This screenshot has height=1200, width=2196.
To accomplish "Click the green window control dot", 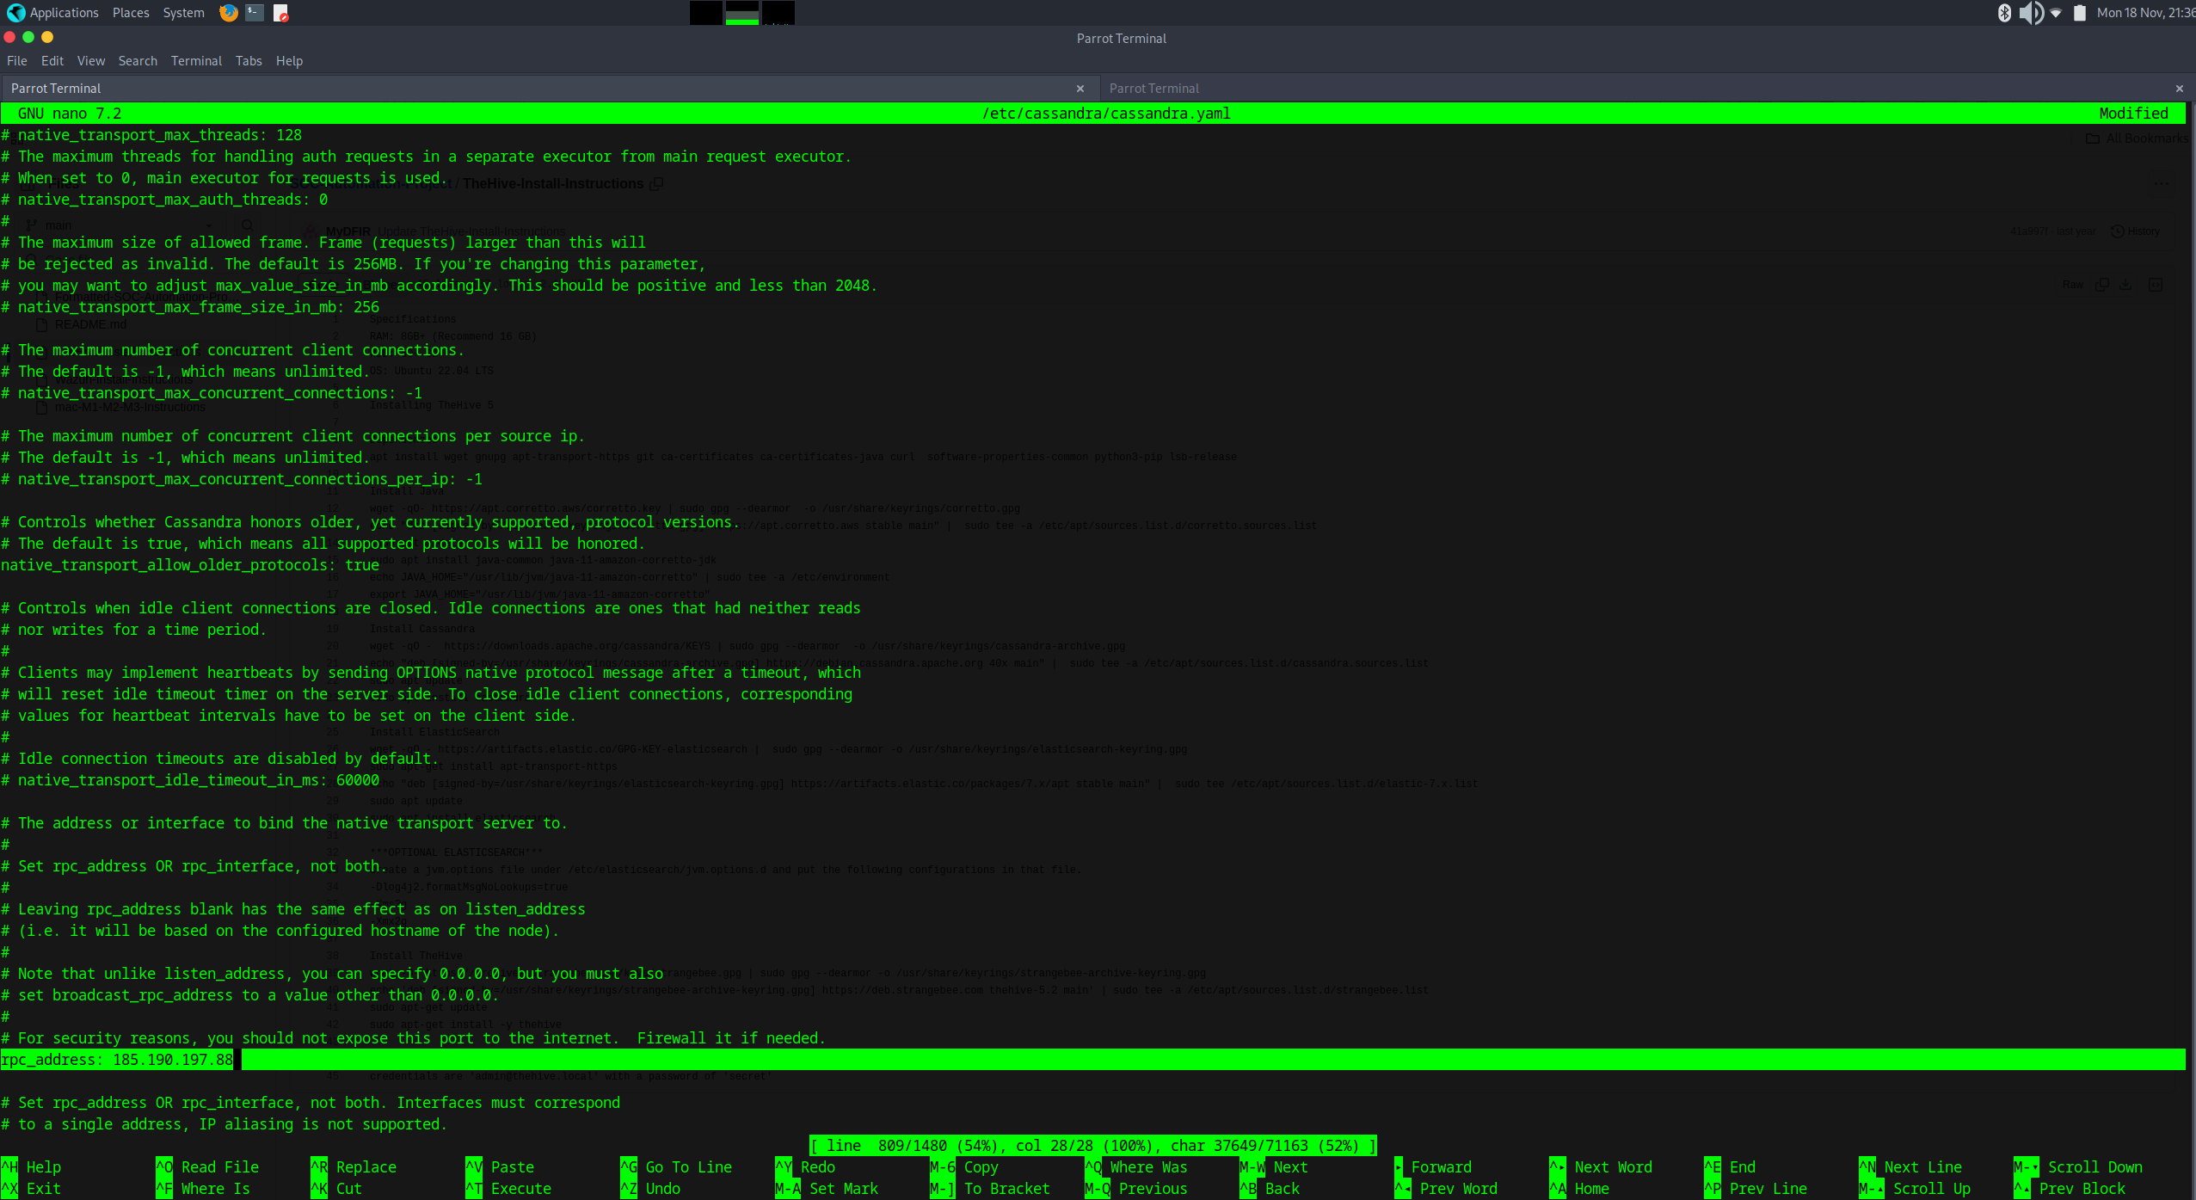I will point(28,37).
